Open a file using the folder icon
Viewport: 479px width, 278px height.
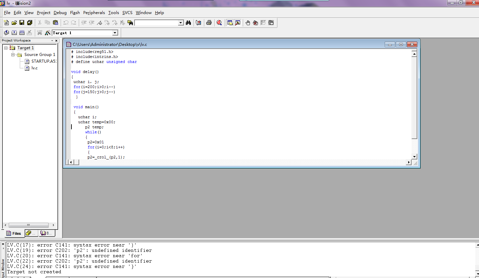(x=14, y=23)
